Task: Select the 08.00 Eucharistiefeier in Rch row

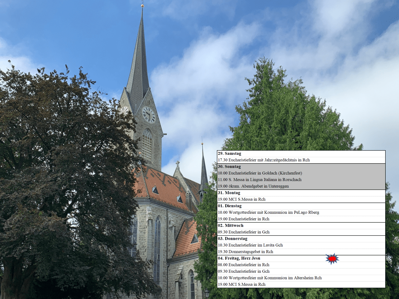Action: pyautogui.click(x=244, y=265)
